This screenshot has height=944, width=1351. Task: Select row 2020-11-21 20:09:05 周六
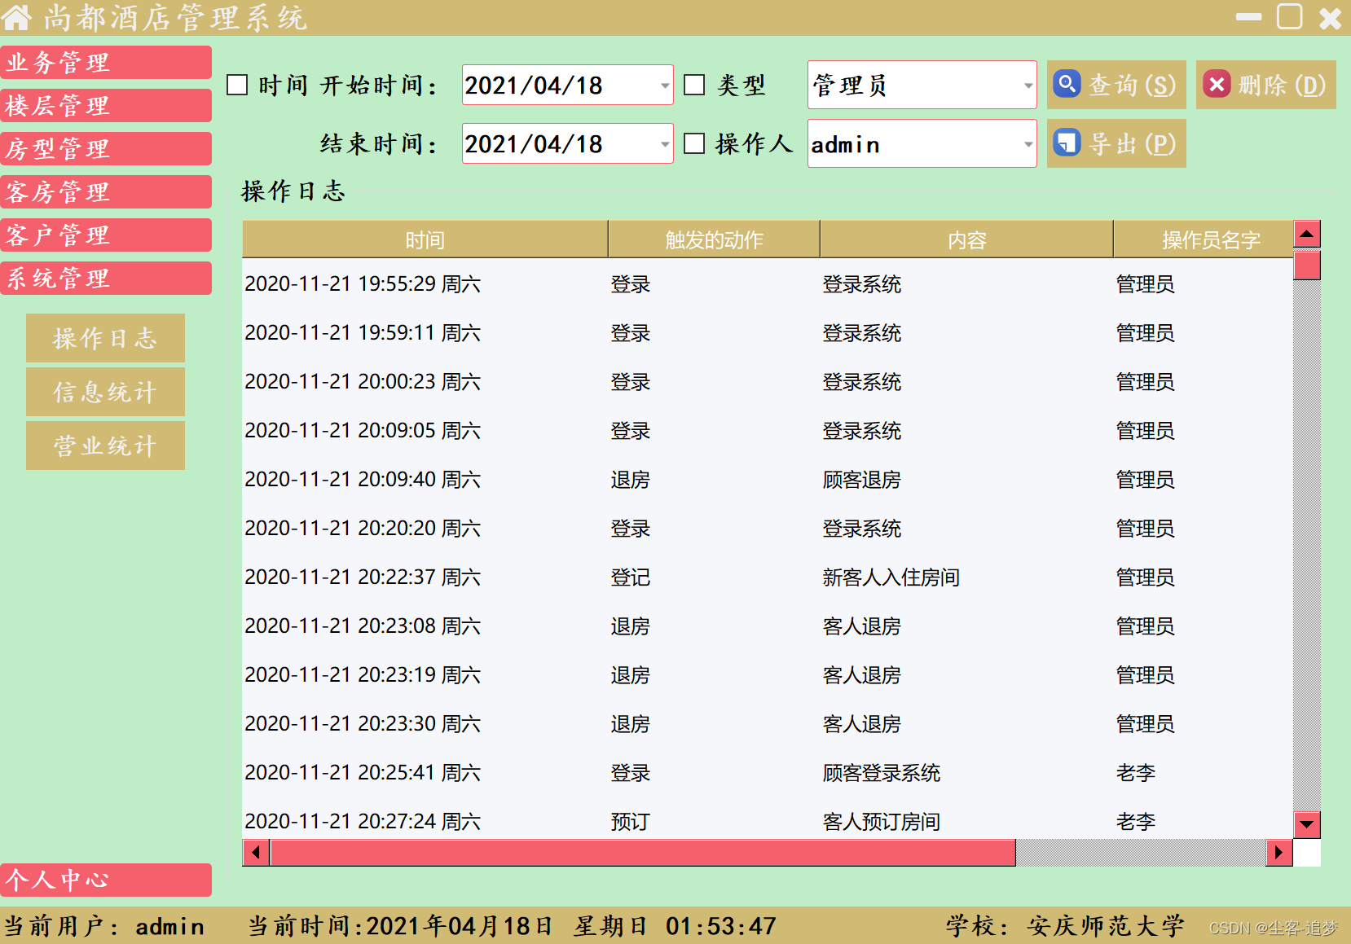(768, 430)
